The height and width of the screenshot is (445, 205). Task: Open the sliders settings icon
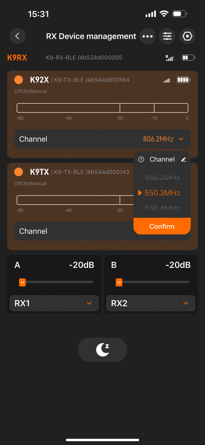point(167,36)
